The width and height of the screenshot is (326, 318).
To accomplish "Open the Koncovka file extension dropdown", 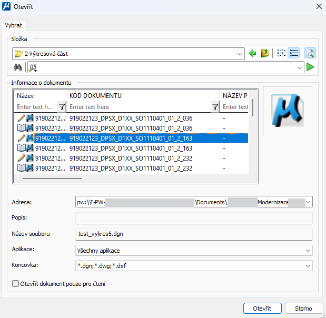I will (x=308, y=265).
